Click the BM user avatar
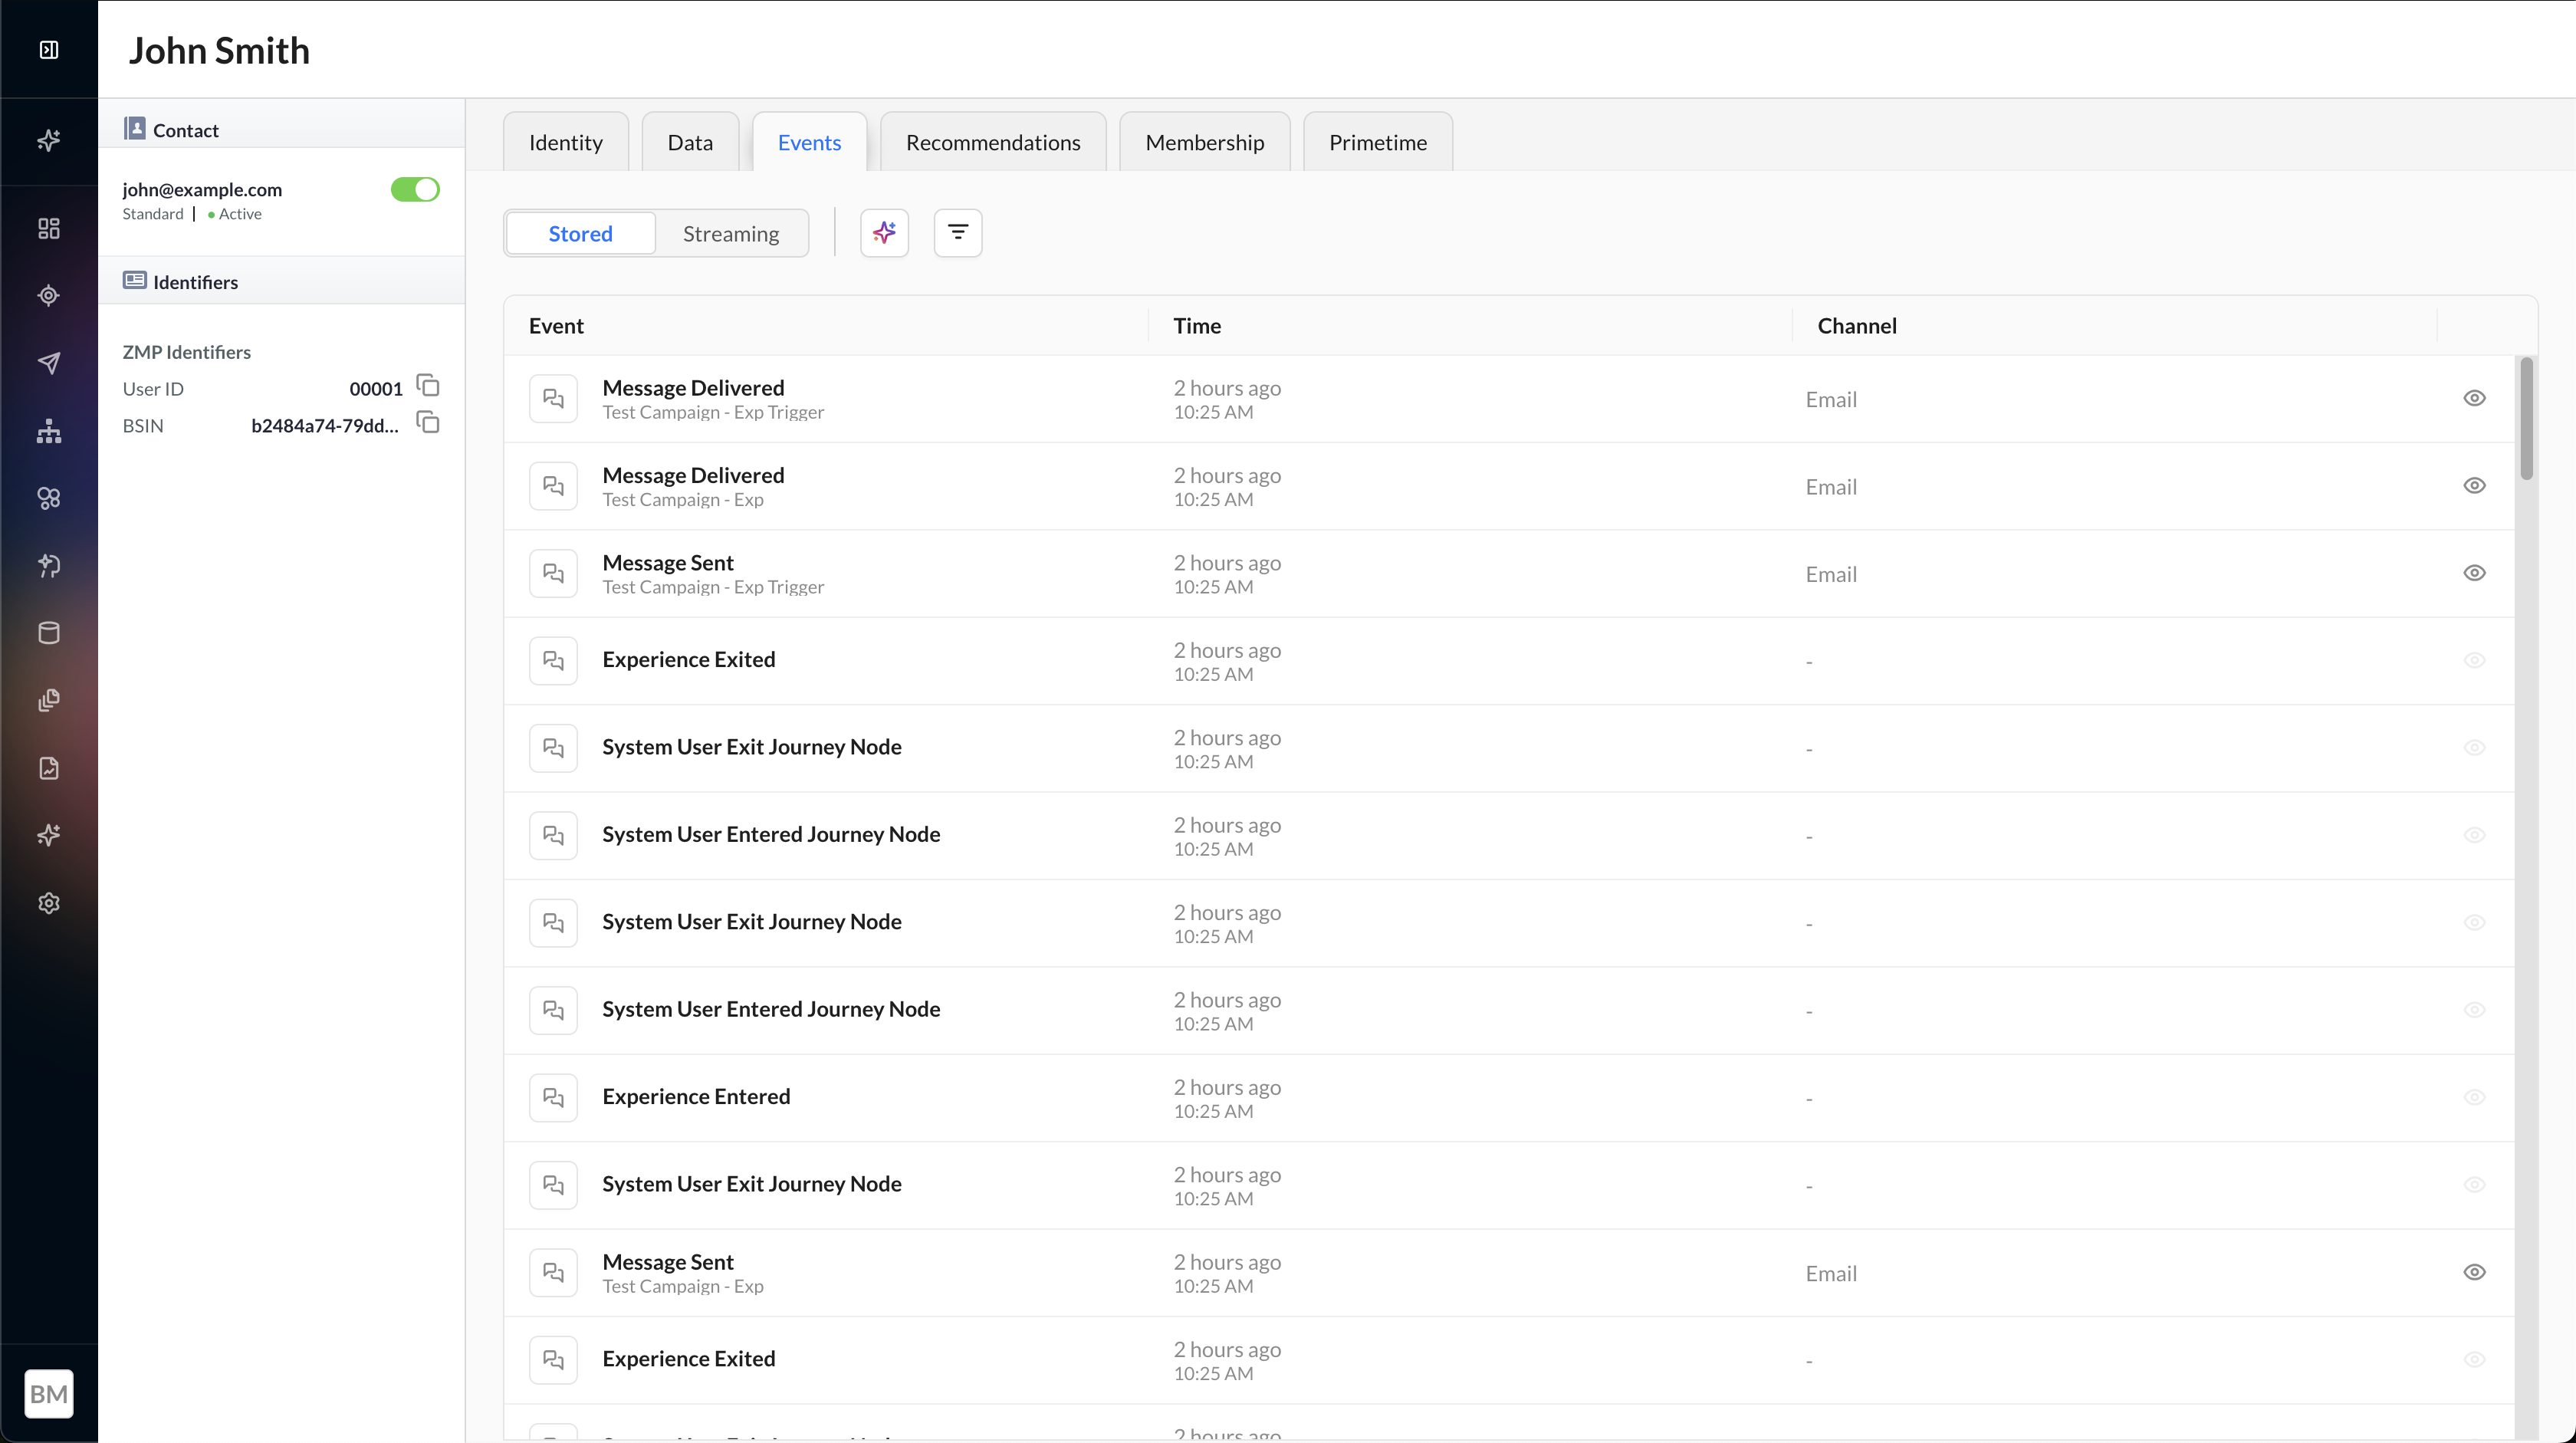This screenshot has height=1443, width=2576. [49, 1393]
